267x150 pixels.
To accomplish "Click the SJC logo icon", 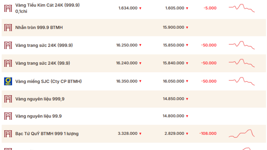I will (8, 81).
